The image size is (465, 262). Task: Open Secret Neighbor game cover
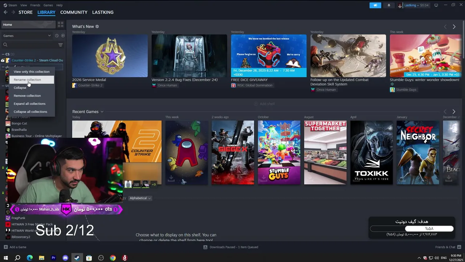pyautogui.click(x=418, y=152)
